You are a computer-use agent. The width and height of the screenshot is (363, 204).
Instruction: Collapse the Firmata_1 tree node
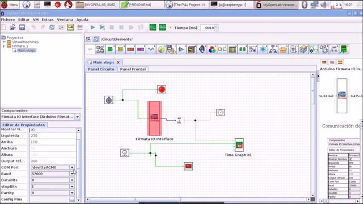(x=4, y=46)
